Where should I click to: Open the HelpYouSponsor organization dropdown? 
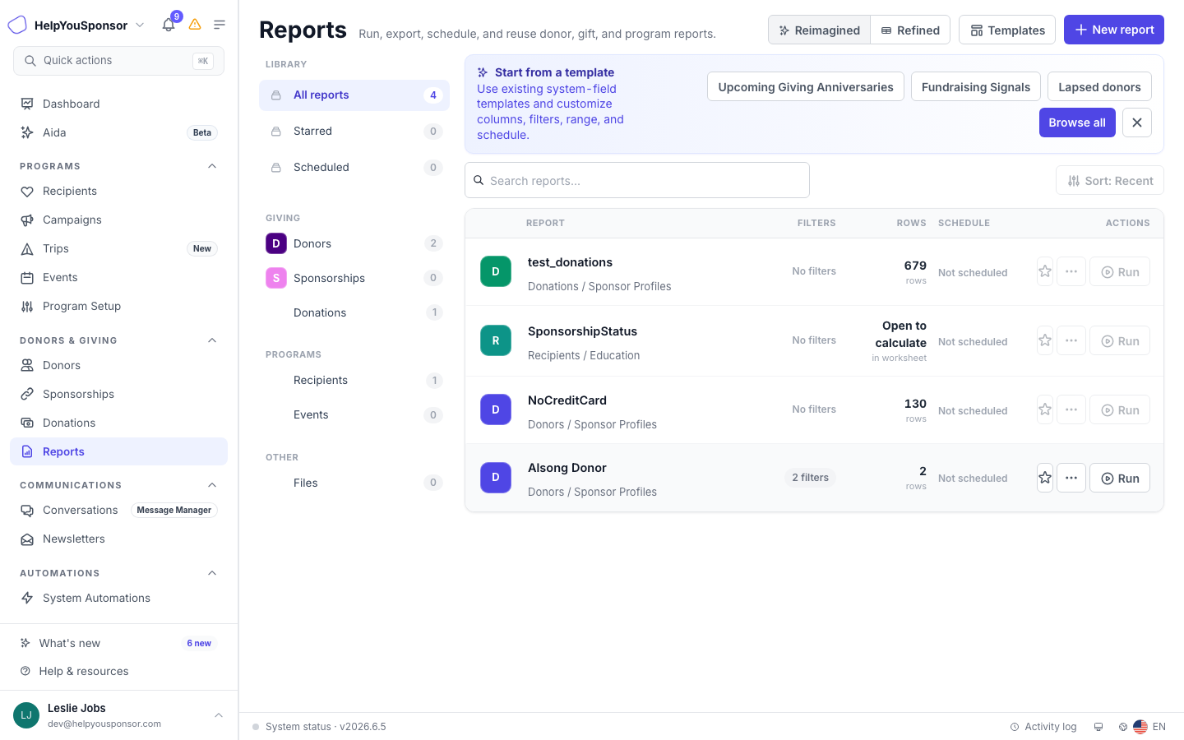click(76, 25)
